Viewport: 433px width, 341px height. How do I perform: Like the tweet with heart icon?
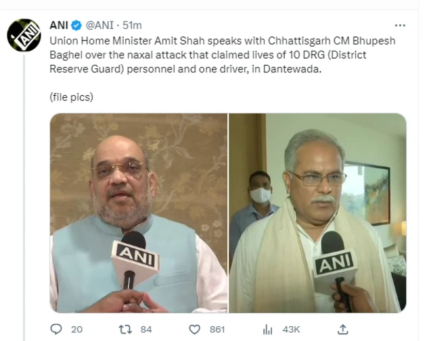click(x=194, y=330)
